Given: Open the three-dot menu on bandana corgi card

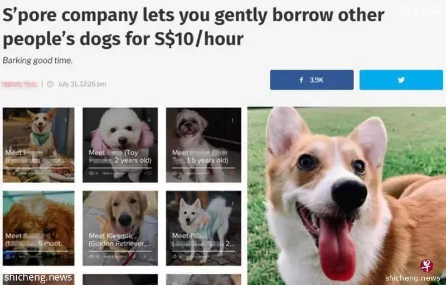Looking at the screenshot, I should tap(65, 120).
